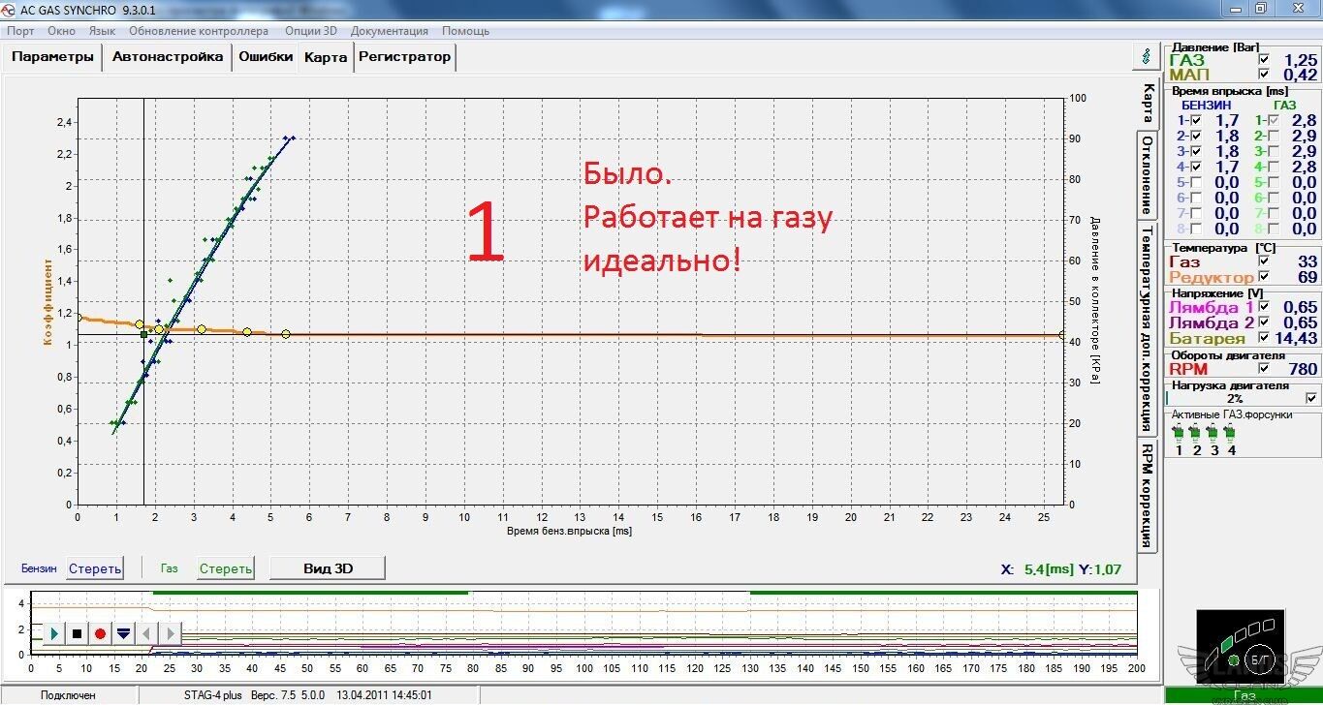This screenshot has width=1323, height=705.
Task: Click the blue down-triangle recorder button
Action: [123, 633]
